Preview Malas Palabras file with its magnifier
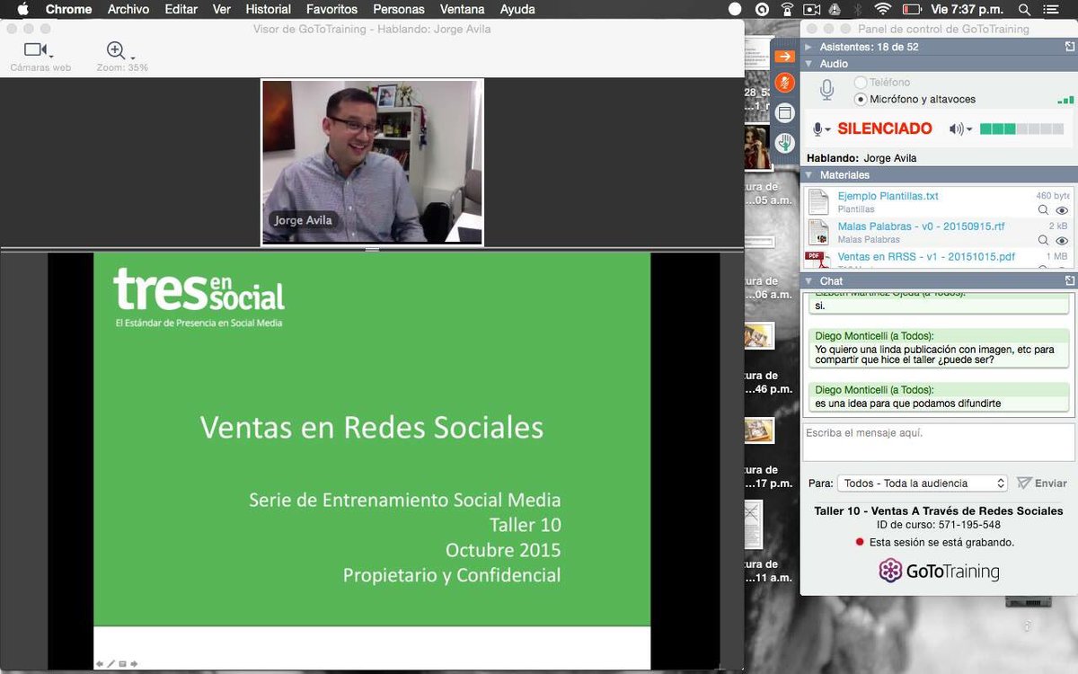Image resolution: width=1078 pixels, height=674 pixels. 1043,241
